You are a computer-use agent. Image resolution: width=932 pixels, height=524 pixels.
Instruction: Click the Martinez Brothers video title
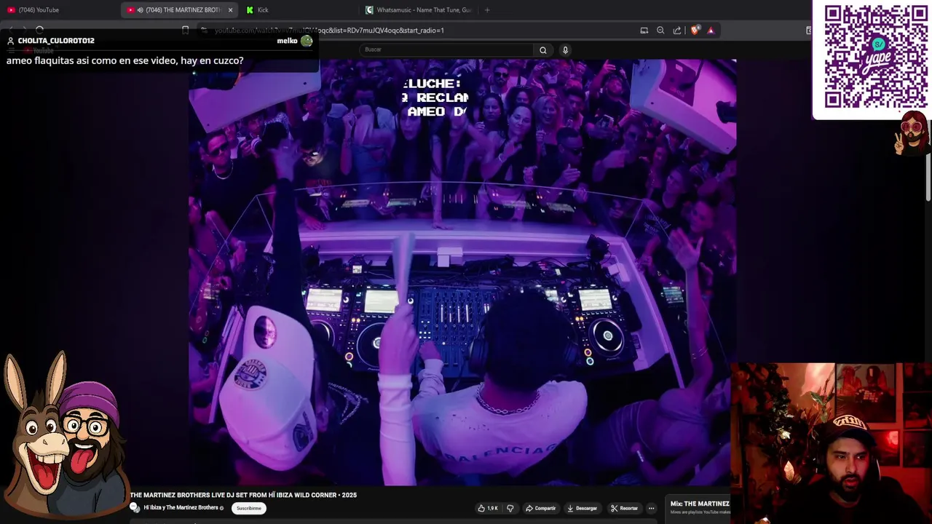(243, 495)
